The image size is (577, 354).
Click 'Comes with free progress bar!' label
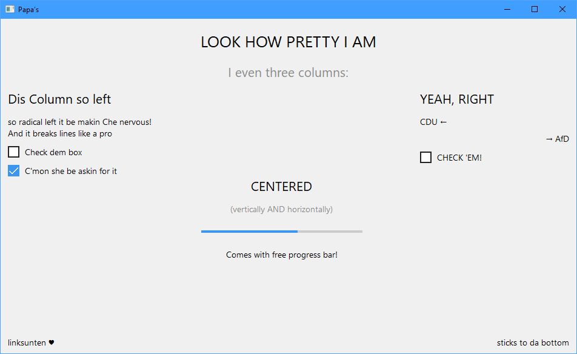click(x=281, y=255)
